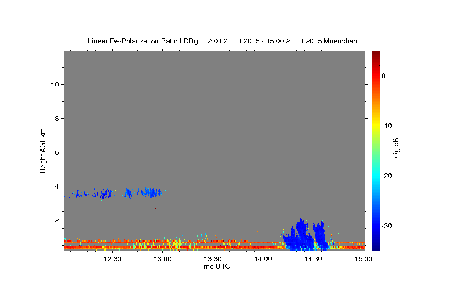Click the height tick label 2
This screenshot has height=301, width=451.
click(x=56, y=220)
